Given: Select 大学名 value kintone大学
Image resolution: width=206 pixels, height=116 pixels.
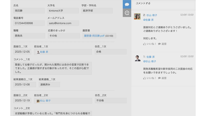Looking at the screenshot, I should click(x=63, y=11).
